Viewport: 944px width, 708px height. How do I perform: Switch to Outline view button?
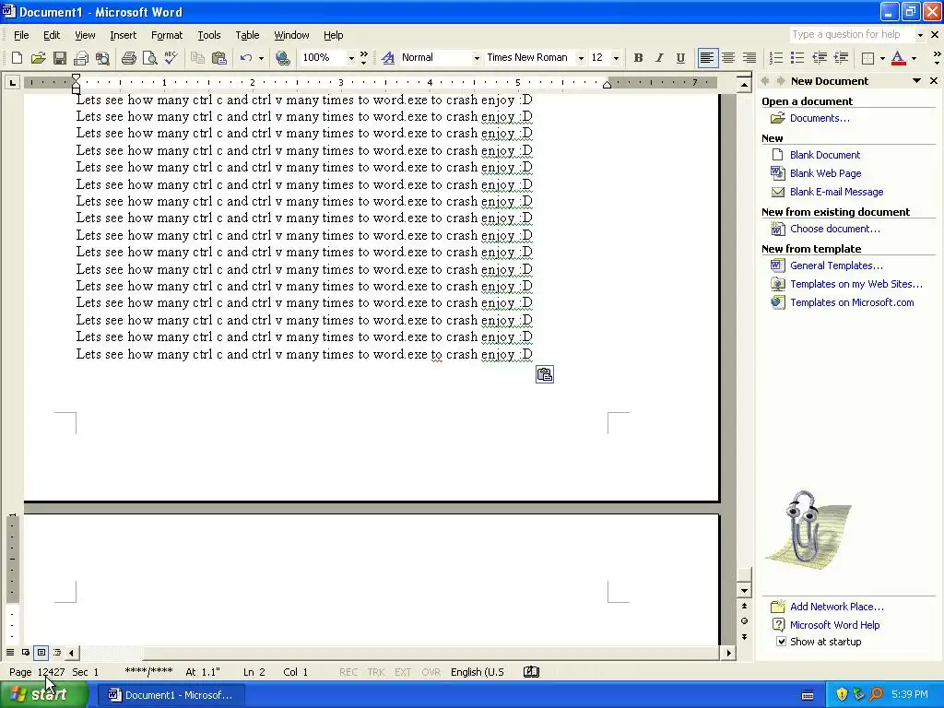(57, 652)
